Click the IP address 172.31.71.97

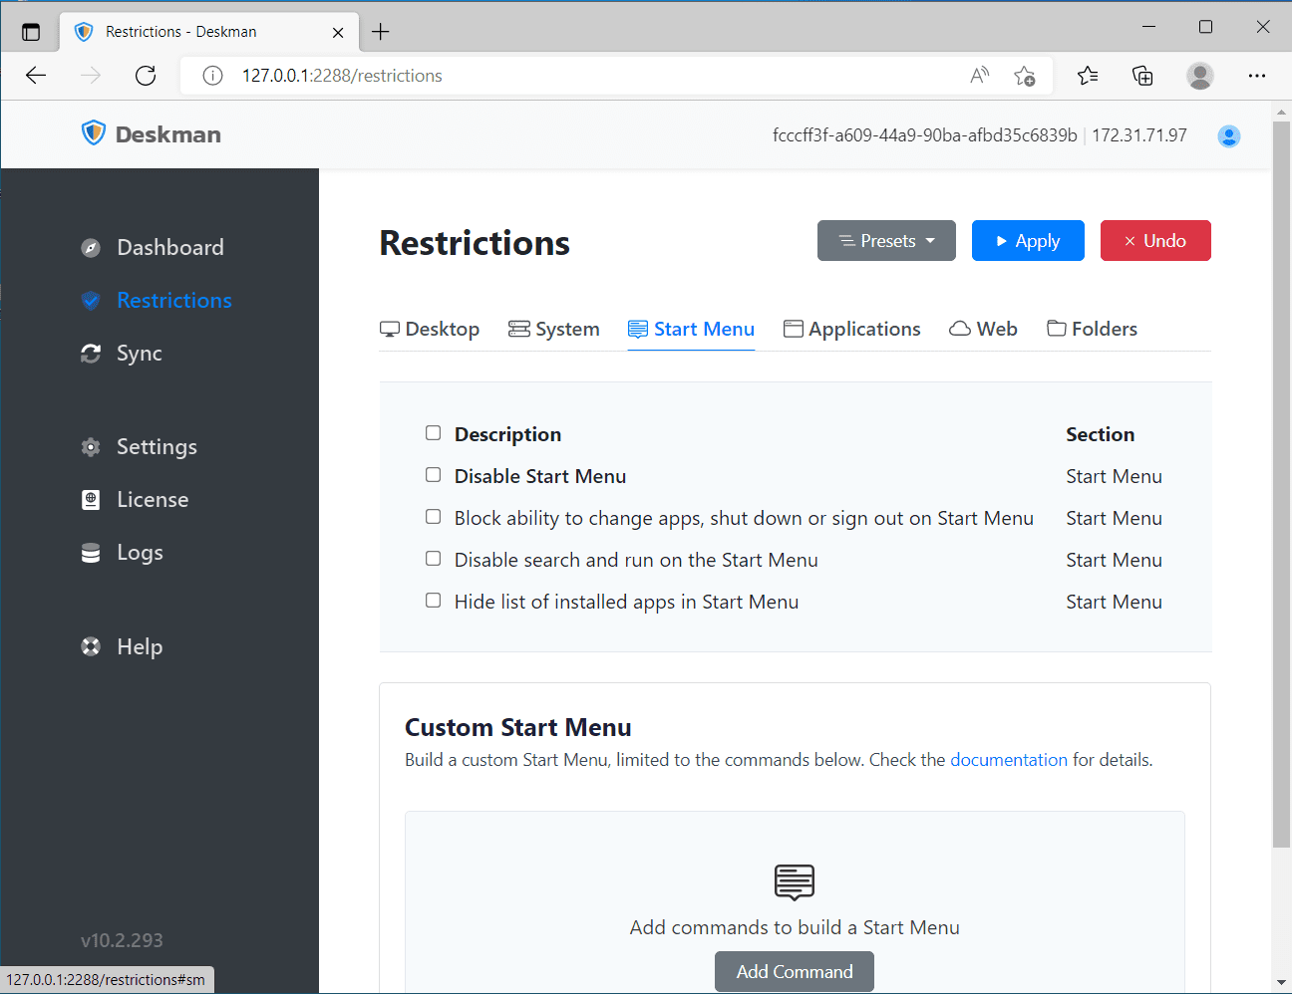pos(1139,135)
